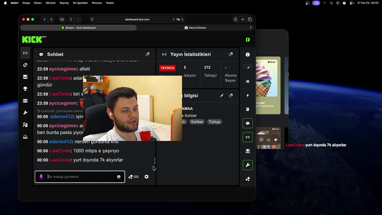Click the link icon in left sidebar
382x215 pixels.
pyautogui.click(x=25, y=65)
